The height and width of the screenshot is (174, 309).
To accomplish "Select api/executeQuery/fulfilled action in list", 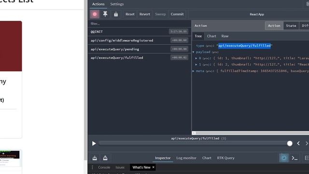I will coord(140,58).
